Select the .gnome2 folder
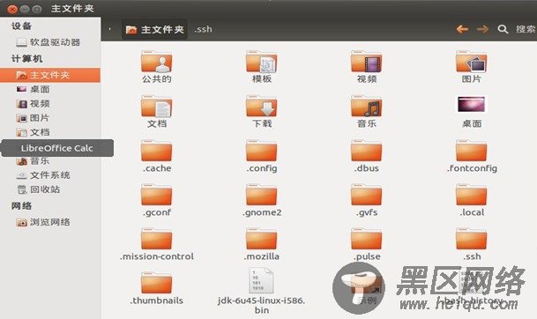537x319 pixels. 262,200
